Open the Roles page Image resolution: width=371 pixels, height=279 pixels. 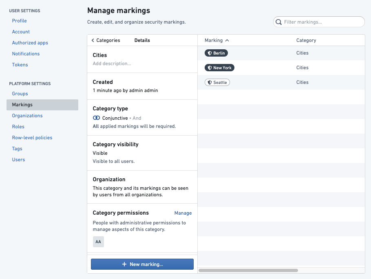point(18,127)
